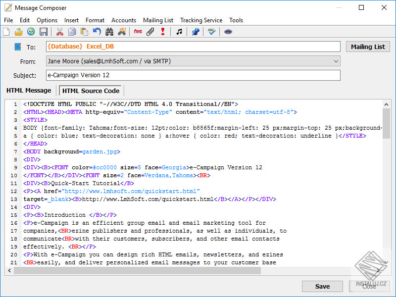The width and height of the screenshot is (396, 297).
Task: Open the Accounts menu
Action: pos(124,20)
